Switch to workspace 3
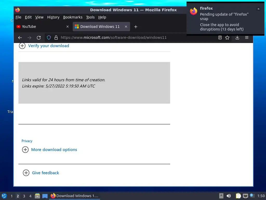Image resolution: width=266 pixels, height=200 pixels. 24,196
